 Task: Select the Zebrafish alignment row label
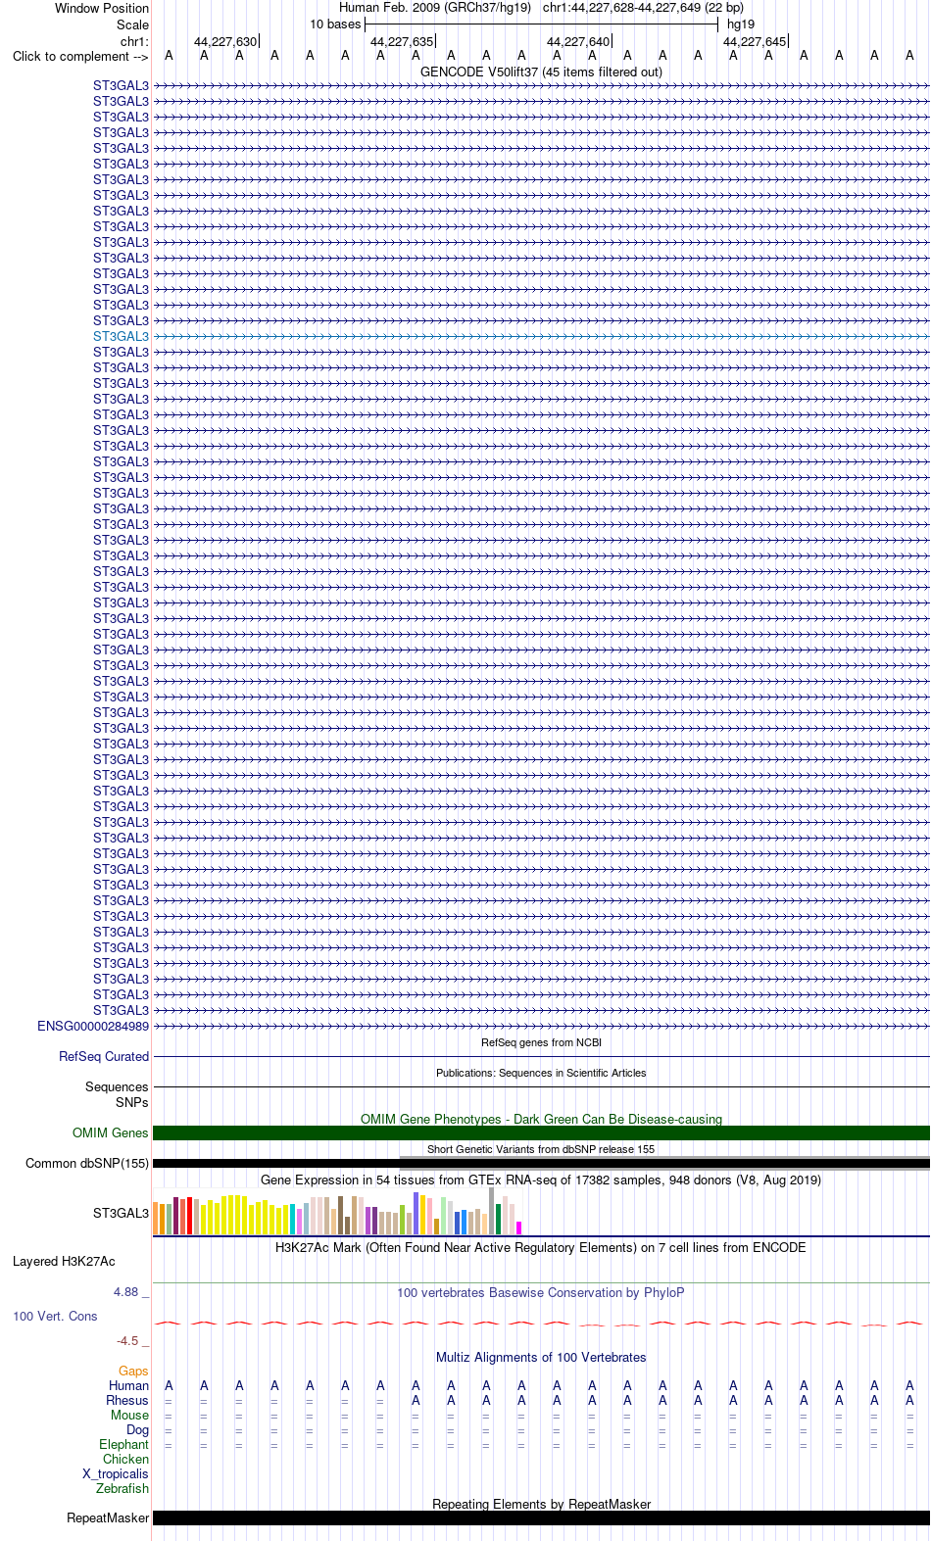[122, 1488]
